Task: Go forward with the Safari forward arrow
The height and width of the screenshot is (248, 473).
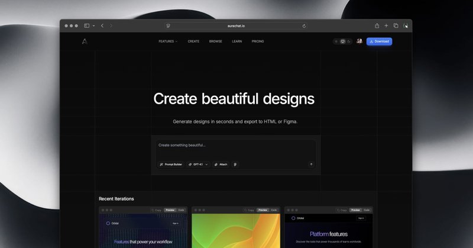Action: click(111, 25)
